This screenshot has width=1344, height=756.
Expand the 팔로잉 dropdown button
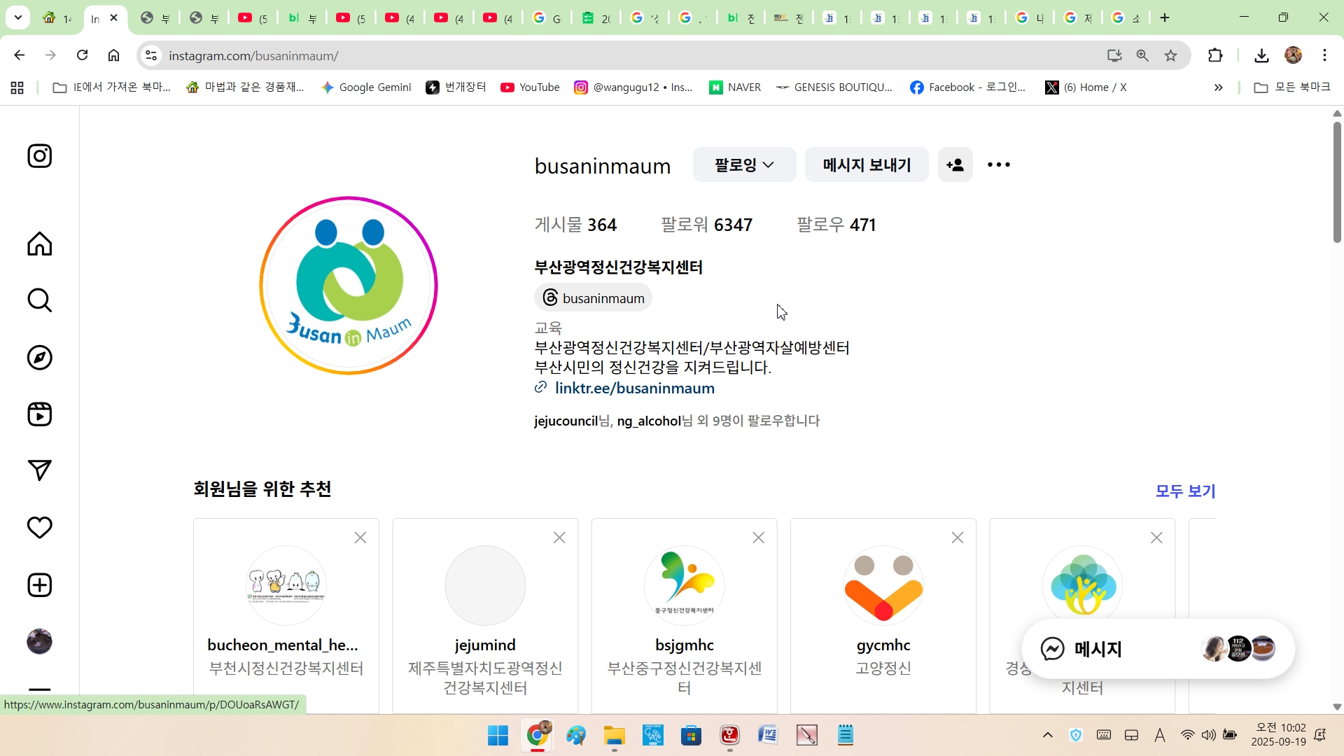coord(744,165)
